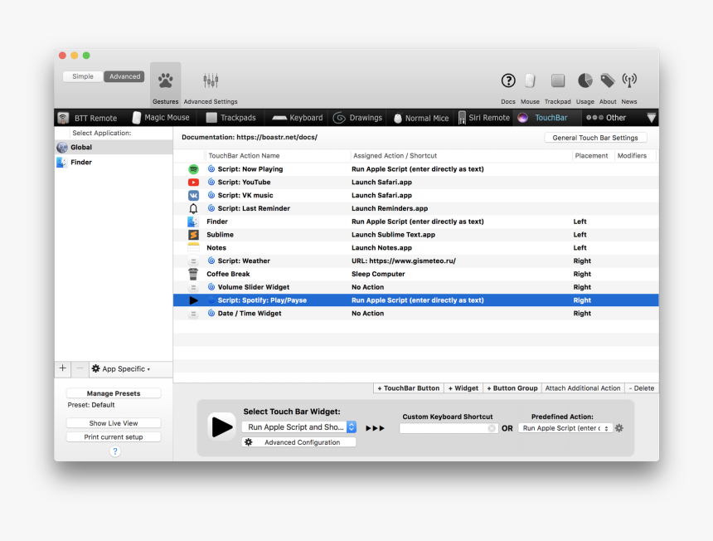Click the minus button under application list
This screenshot has height=541, width=713.
coord(80,368)
